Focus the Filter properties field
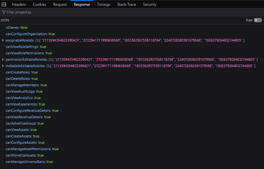This screenshot has height=169, width=264. pyautogui.click(x=132, y=12)
